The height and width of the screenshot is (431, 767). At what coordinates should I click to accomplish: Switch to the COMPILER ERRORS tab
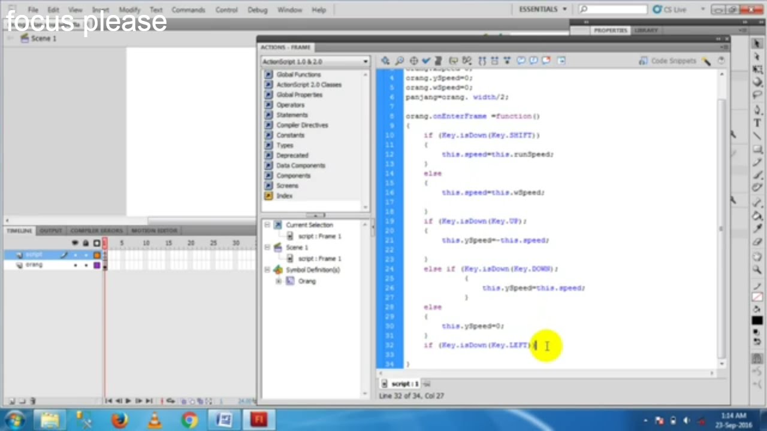[96, 230]
